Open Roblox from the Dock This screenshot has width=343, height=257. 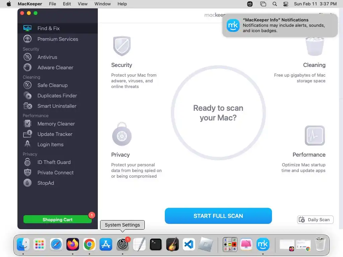(205, 244)
